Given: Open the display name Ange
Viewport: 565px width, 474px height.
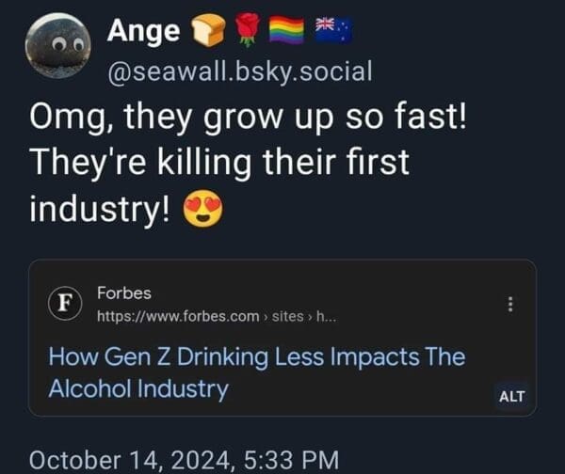Looking at the screenshot, I should (142, 32).
